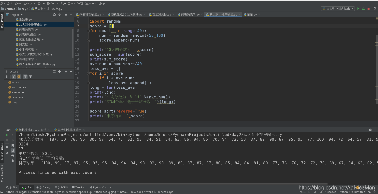Click the gray stop square in Run panel
Screen dimensions: 378x194
pyautogui.click(x=7, y=140)
